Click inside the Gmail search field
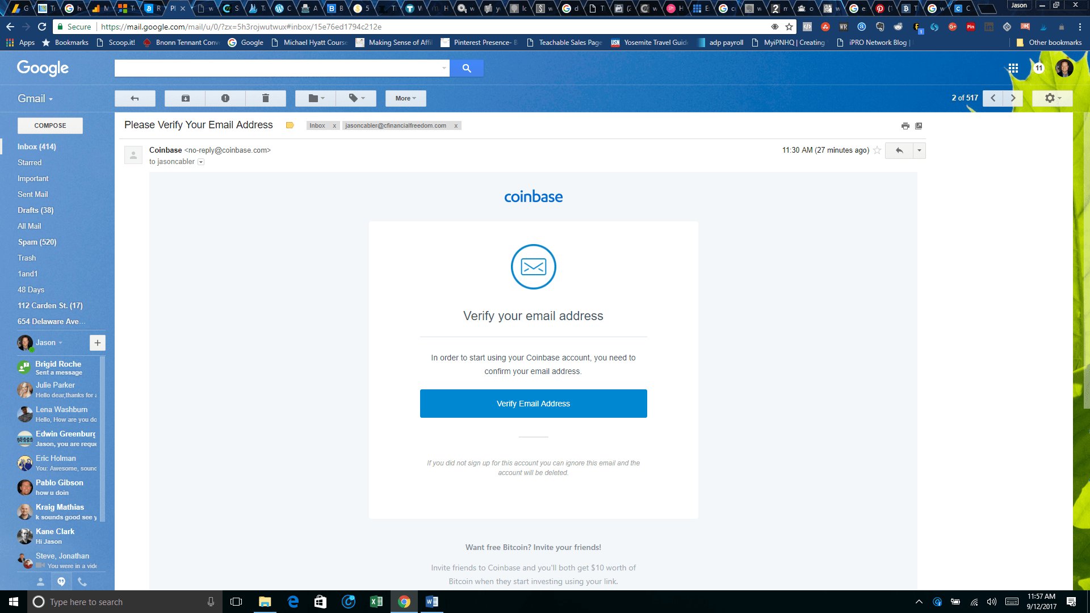 (277, 68)
